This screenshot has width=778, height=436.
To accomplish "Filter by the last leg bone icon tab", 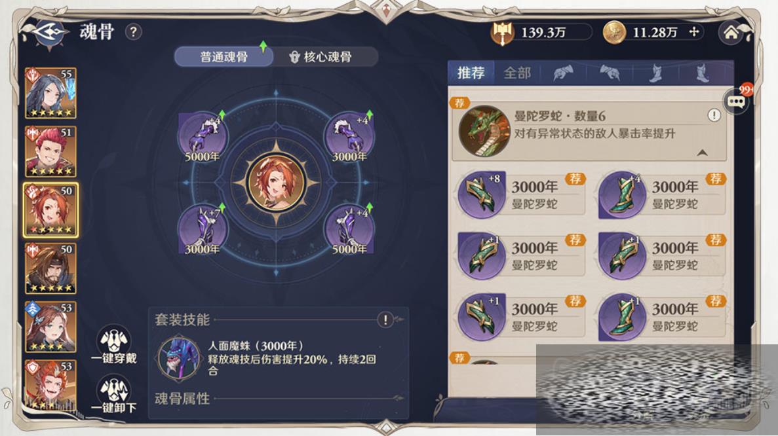I will tap(703, 73).
